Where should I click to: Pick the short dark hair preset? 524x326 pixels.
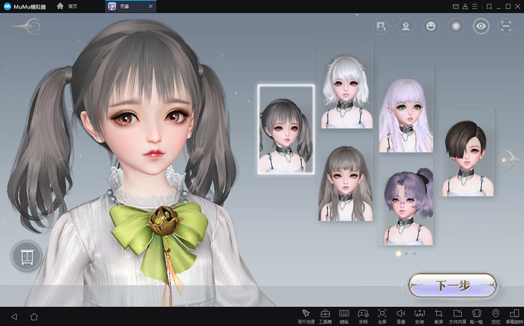[x=465, y=152]
